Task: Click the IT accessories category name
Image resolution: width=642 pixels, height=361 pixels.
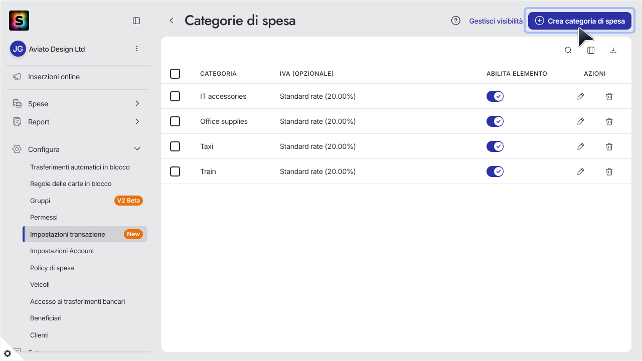Action: (x=223, y=96)
